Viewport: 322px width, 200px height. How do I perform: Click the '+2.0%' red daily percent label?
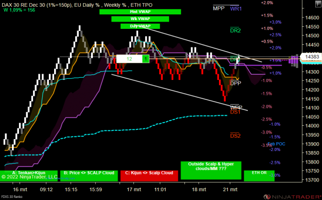click(267, 3)
